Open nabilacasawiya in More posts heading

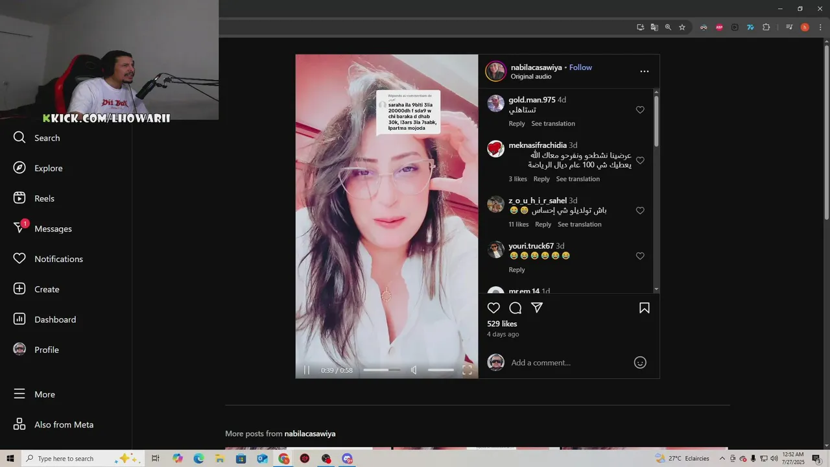(310, 433)
